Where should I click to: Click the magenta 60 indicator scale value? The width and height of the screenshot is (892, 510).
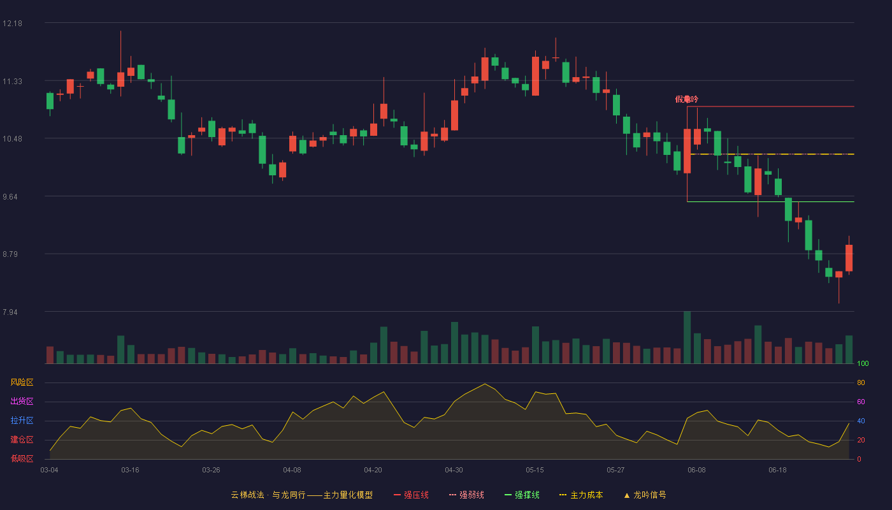pos(861,402)
